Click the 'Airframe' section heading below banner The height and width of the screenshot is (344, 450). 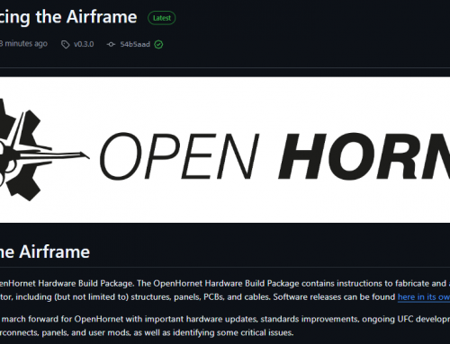pos(54,251)
